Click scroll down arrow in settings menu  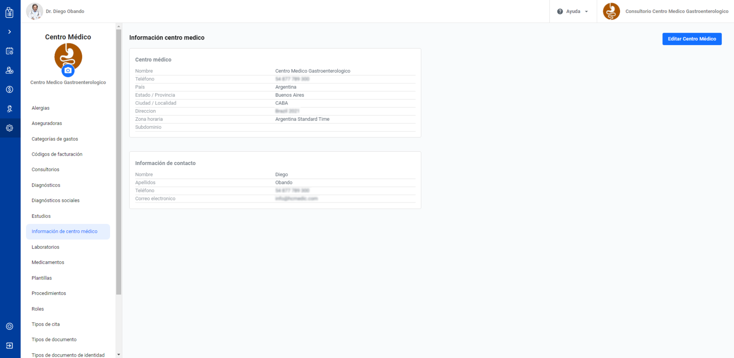pos(119,355)
